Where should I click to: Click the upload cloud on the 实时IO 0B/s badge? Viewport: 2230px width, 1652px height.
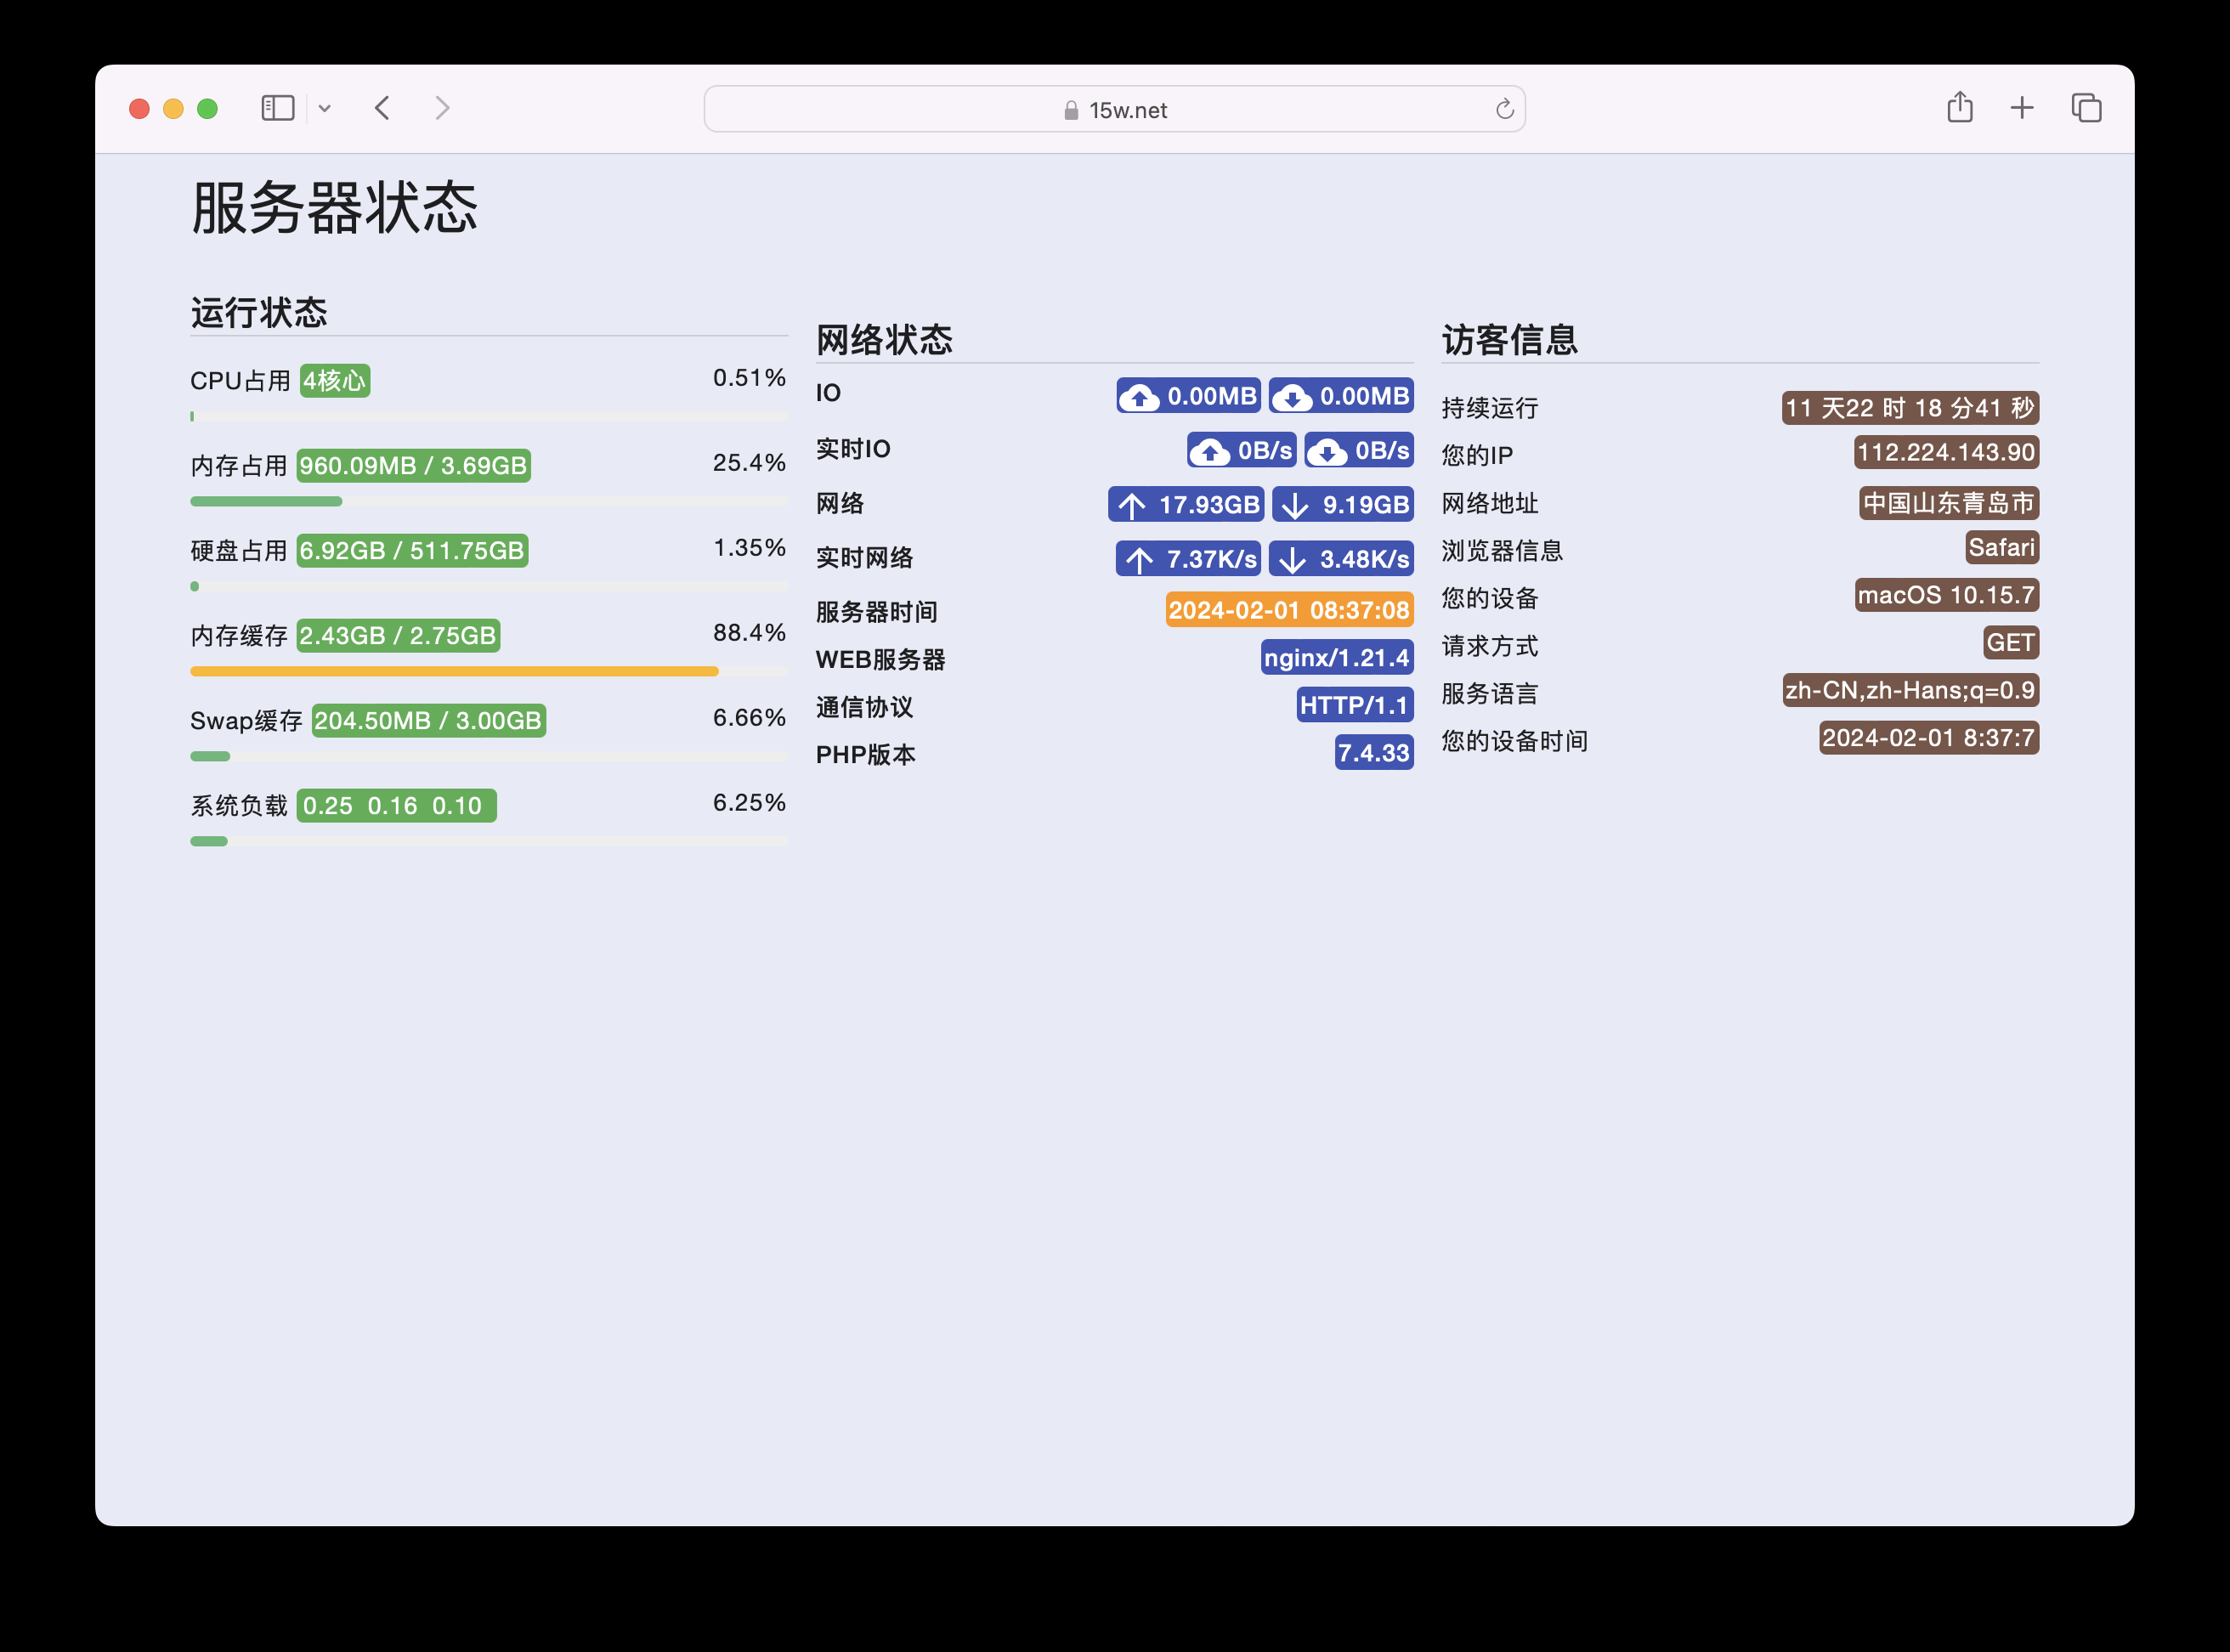1211,451
